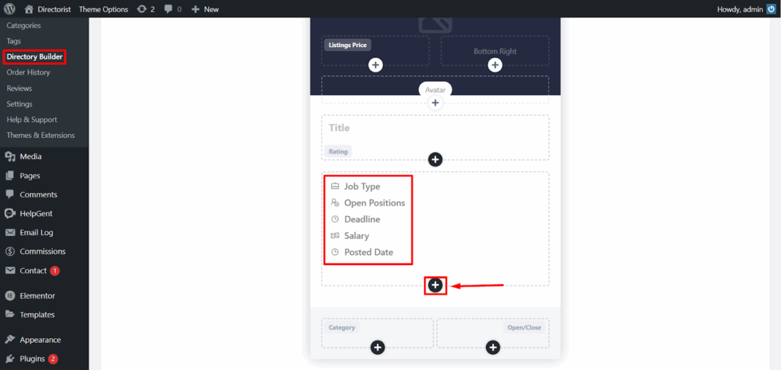Select the Listings Price badge
This screenshot has width=781, height=370.
click(348, 45)
